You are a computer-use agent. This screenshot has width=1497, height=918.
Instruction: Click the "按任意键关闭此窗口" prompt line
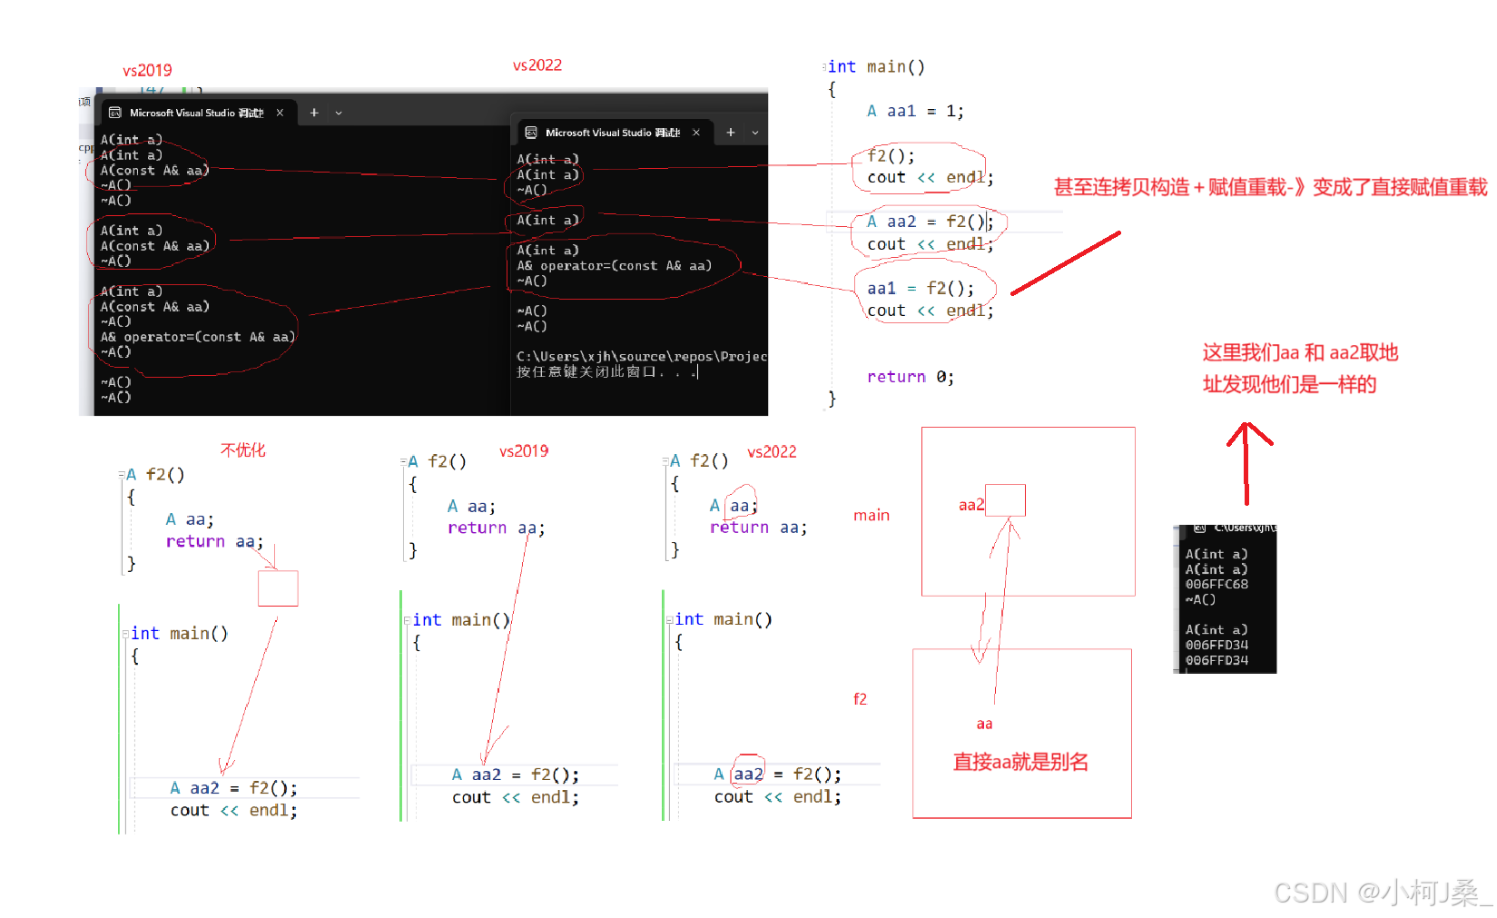tap(606, 372)
